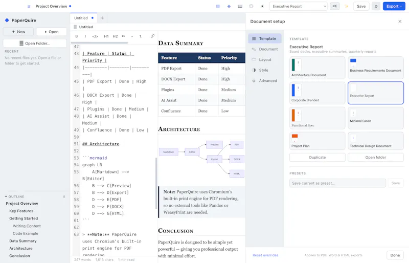Click the Save current as preset field
This screenshot has width=409, height=263.
point(337,183)
